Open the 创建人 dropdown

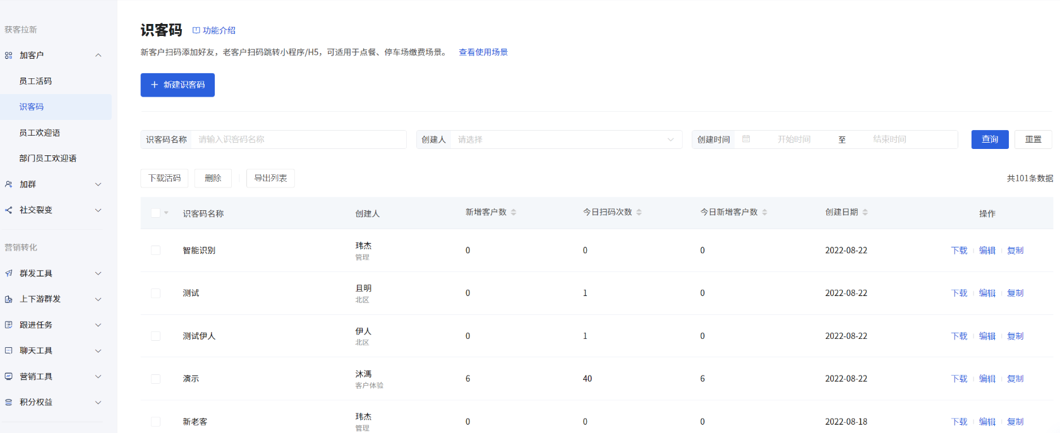[x=549, y=139]
